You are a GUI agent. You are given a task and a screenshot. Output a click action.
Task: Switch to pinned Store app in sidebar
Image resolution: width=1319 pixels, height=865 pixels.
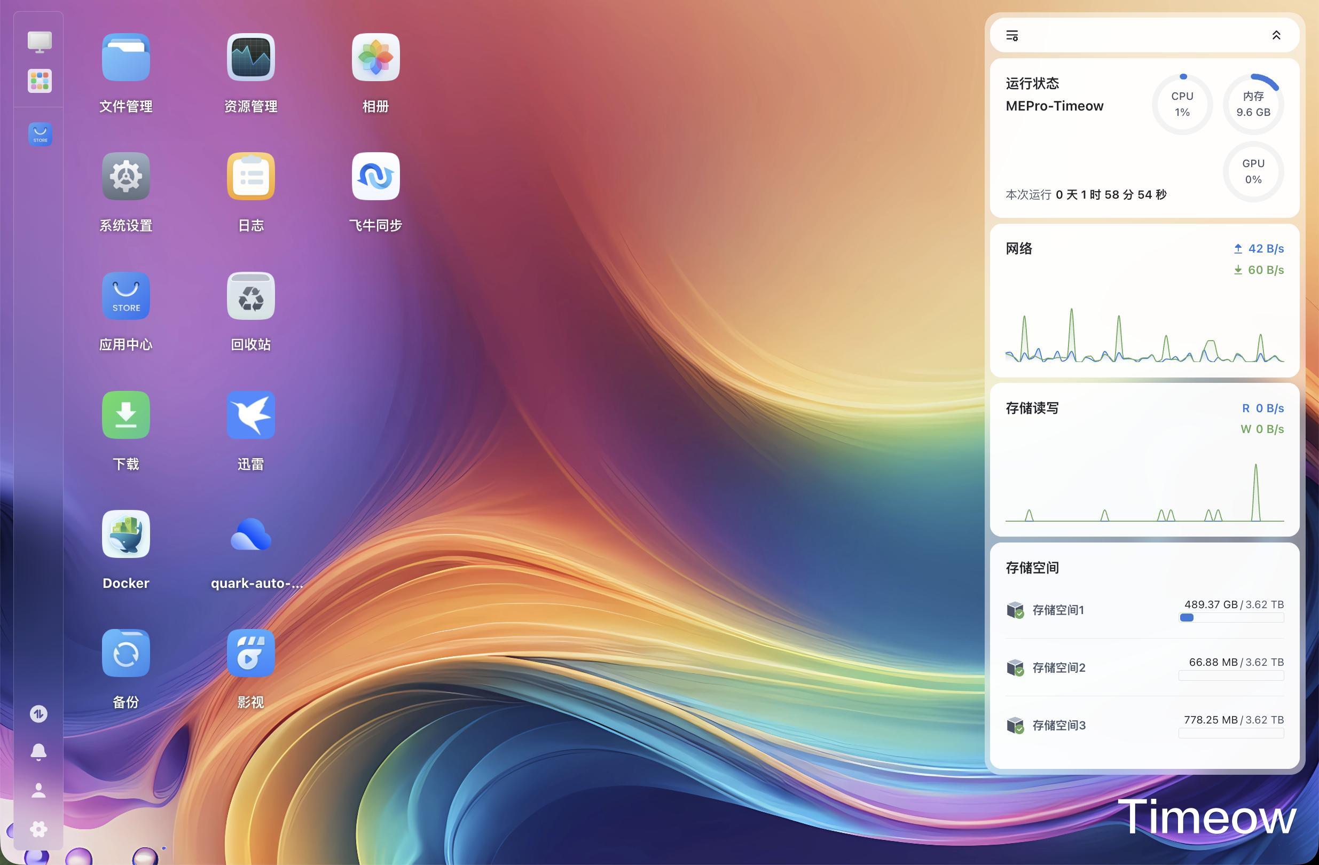coord(40,134)
